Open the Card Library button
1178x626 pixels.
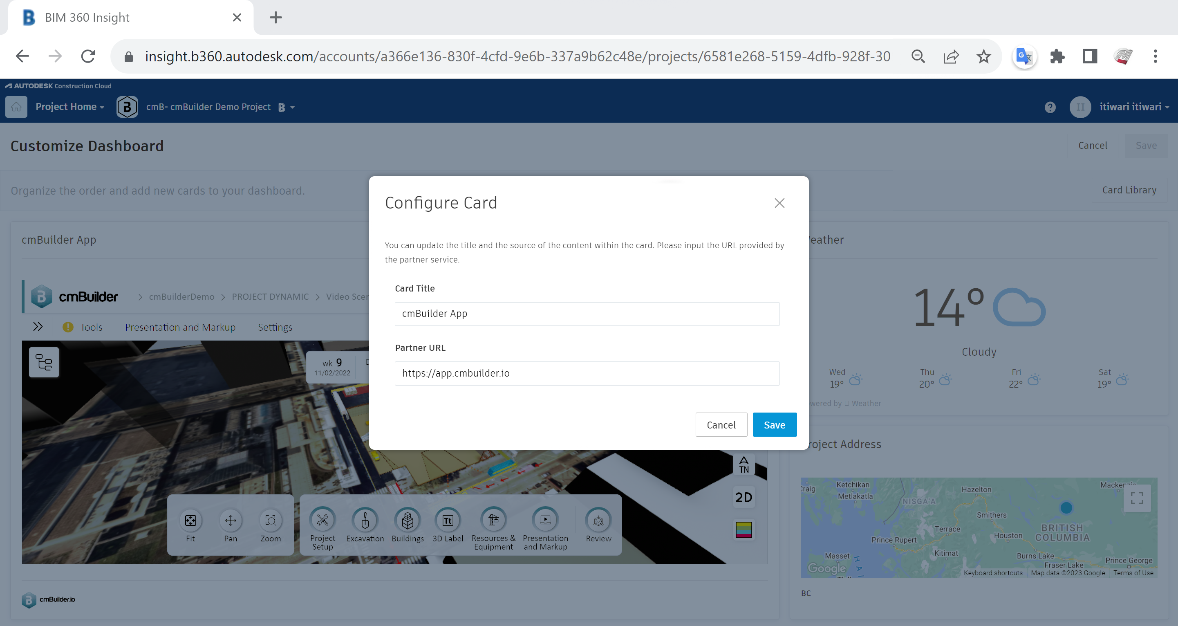pos(1129,190)
